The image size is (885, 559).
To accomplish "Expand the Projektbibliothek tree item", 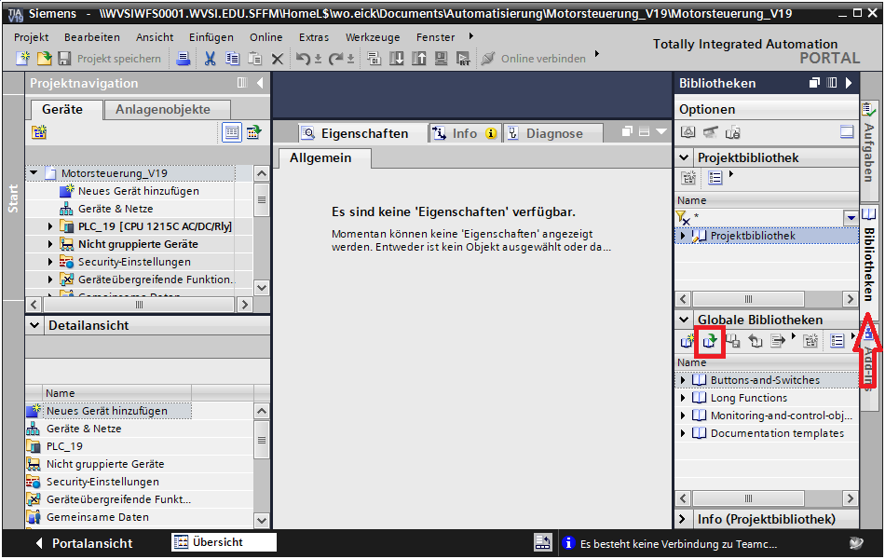I will click(x=683, y=236).
